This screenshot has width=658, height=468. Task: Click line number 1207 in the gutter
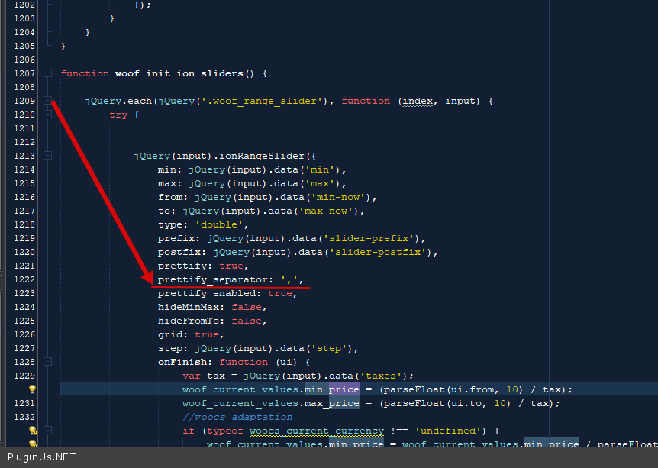click(x=24, y=73)
